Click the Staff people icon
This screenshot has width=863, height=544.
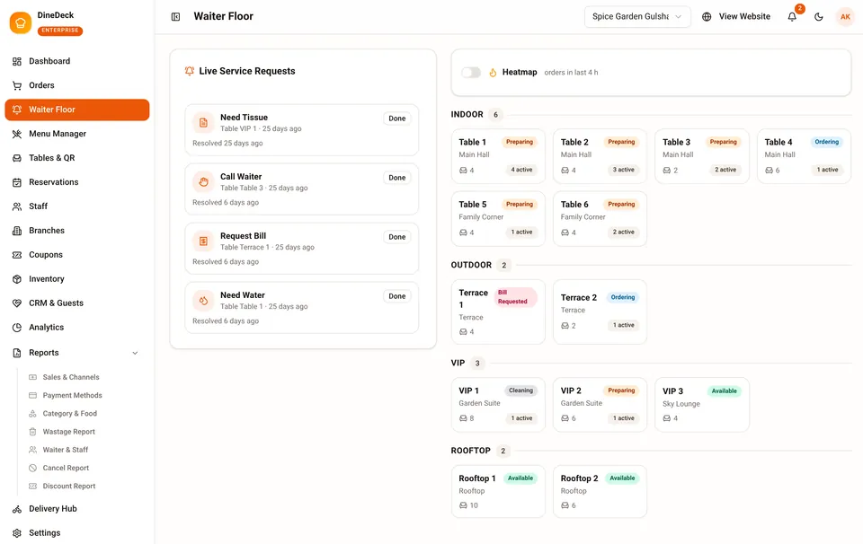coord(17,206)
